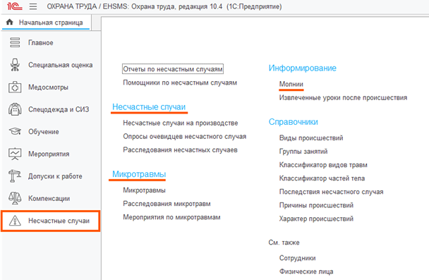Open Несчастные случаи на производстве
Screen dimensions: 429x280
click(x=181, y=123)
